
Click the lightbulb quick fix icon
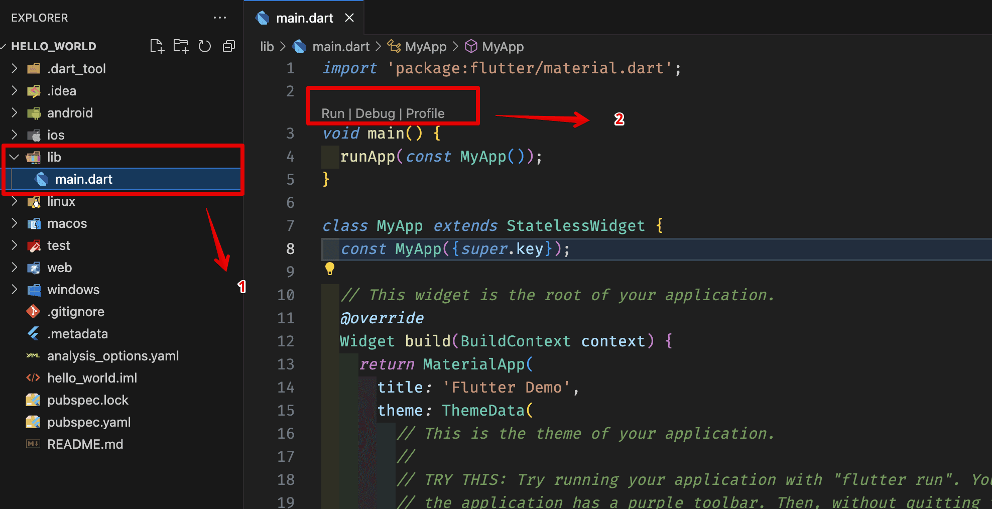click(329, 269)
